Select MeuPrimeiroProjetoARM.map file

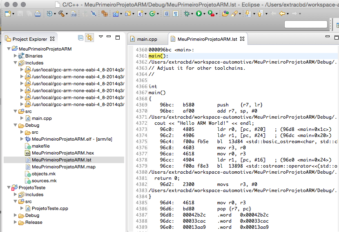coord(64,167)
